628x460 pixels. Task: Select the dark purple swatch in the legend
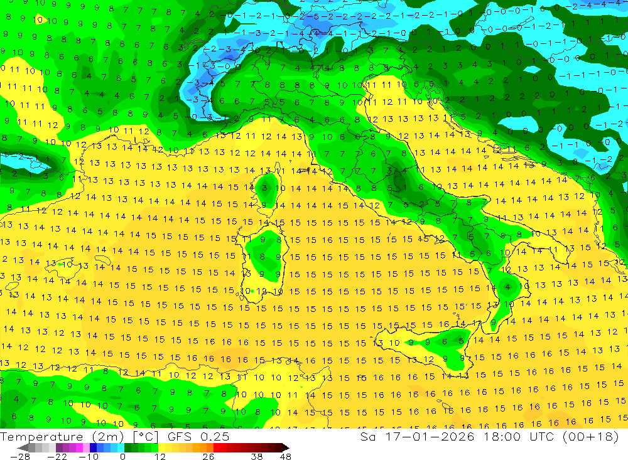(59, 447)
